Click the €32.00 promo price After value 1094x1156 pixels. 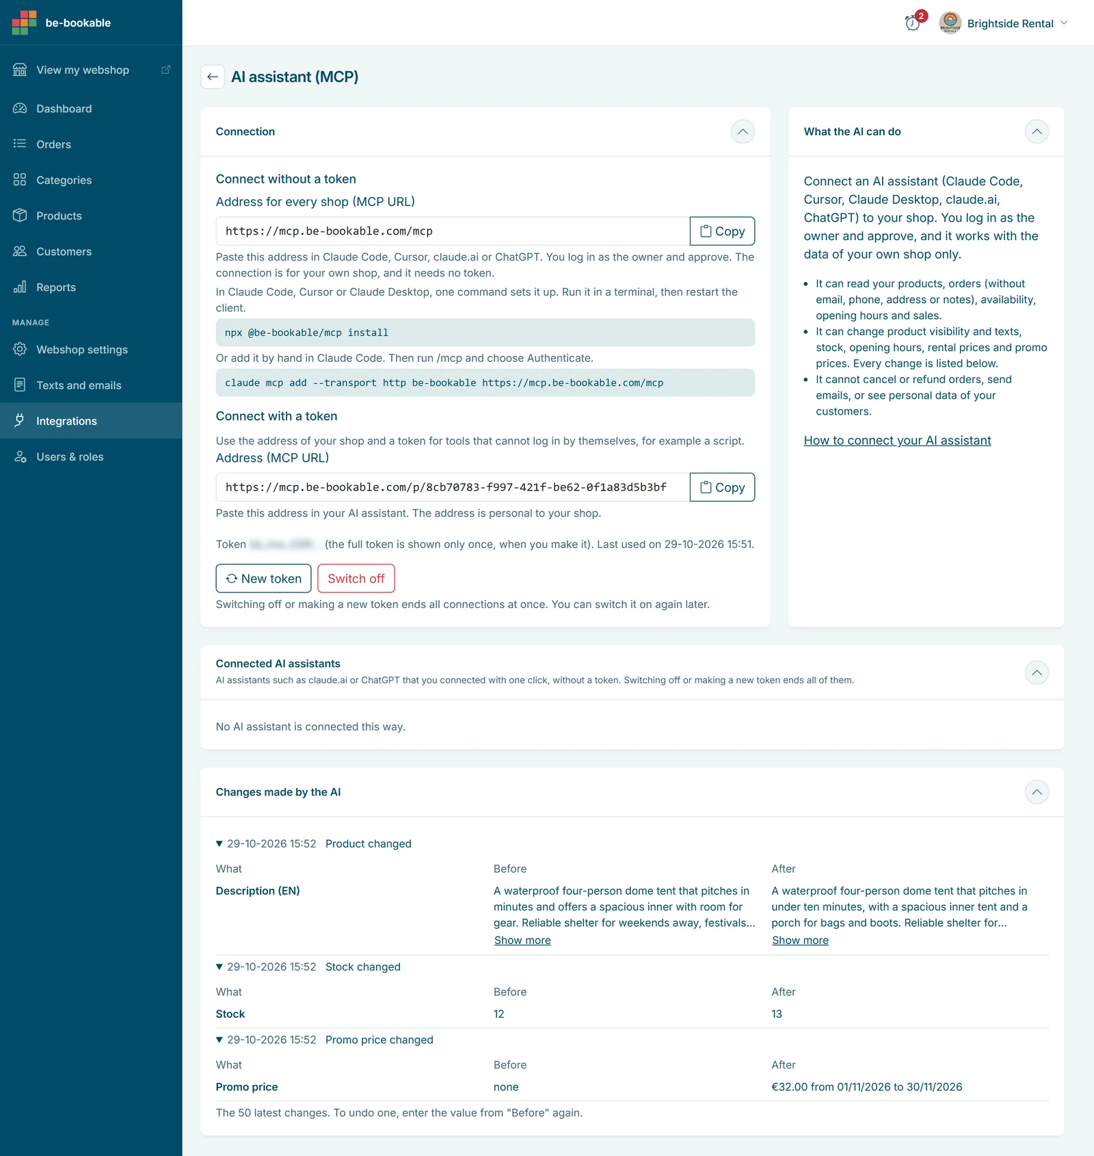(867, 1087)
